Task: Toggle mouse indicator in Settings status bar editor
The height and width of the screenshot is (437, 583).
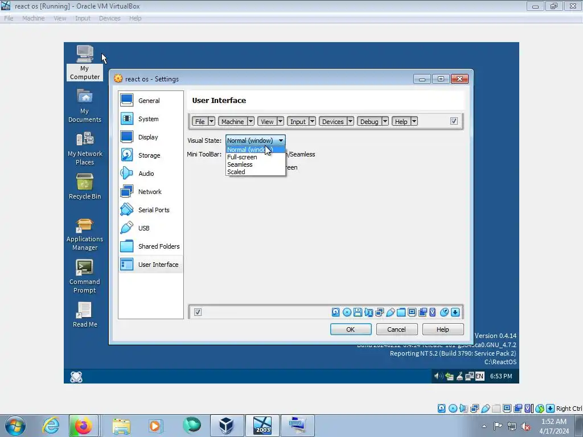Action: (x=444, y=312)
